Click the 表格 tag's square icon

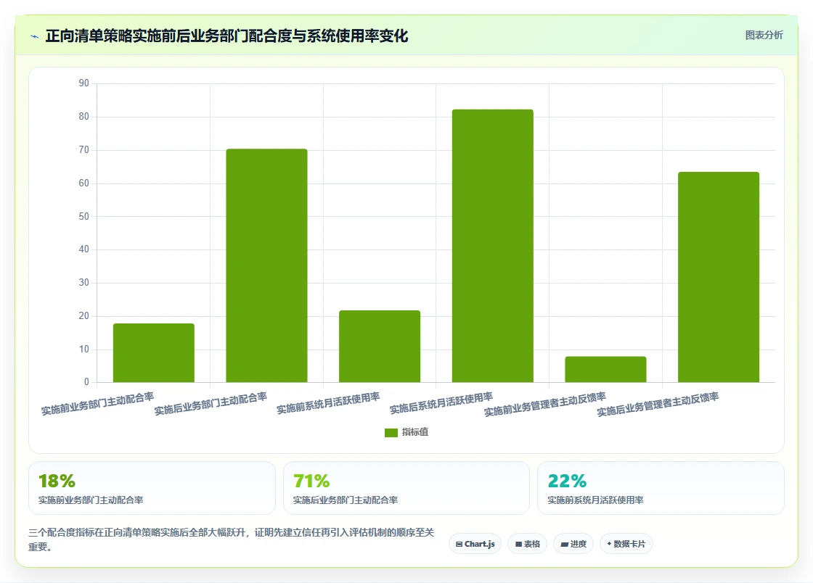click(518, 544)
